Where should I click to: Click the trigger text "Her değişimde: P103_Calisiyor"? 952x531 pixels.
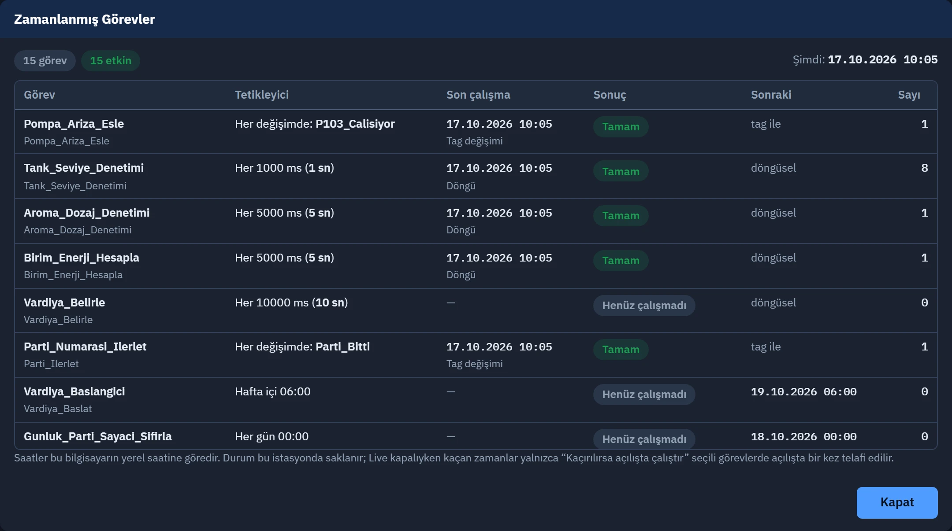[x=315, y=124]
